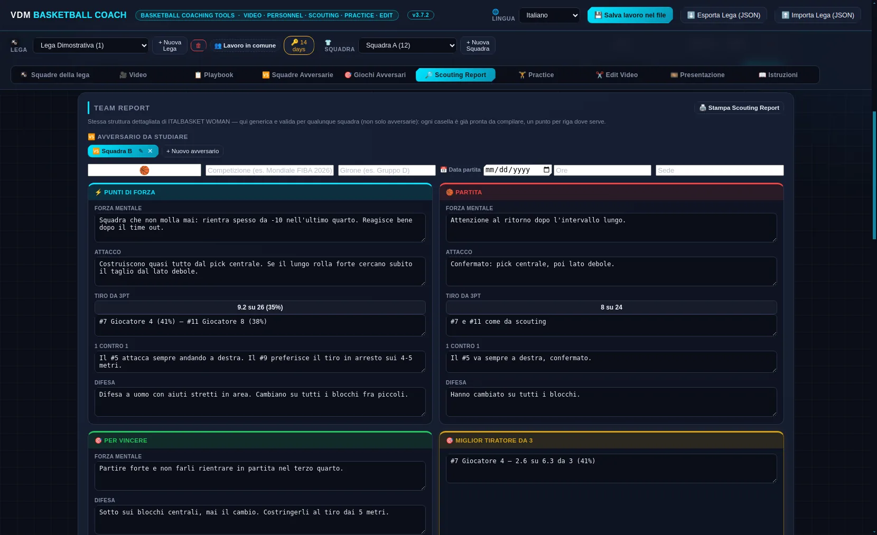Click Importa Lega (JSON) button

pos(818,15)
